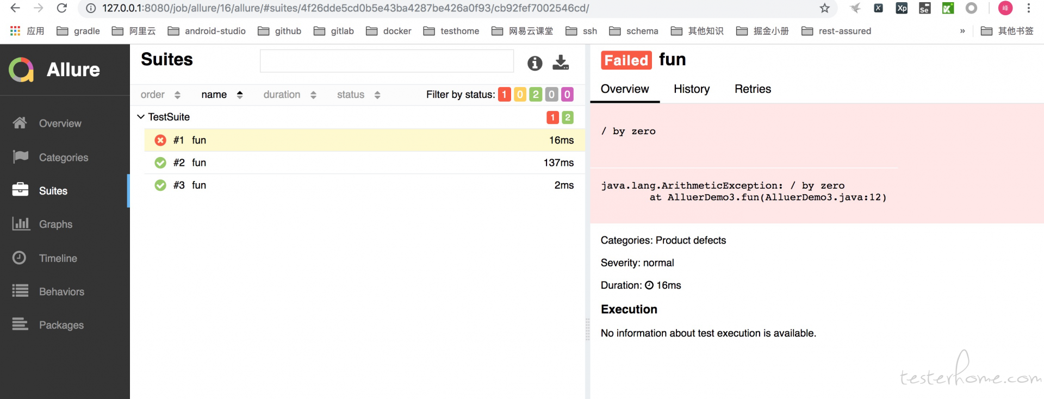1044x399 pixels.
Task: Show suites info via the info icon
Action: click(535, 63)
